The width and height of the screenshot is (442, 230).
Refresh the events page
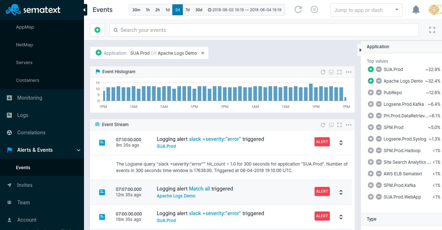tap(298, 10)
